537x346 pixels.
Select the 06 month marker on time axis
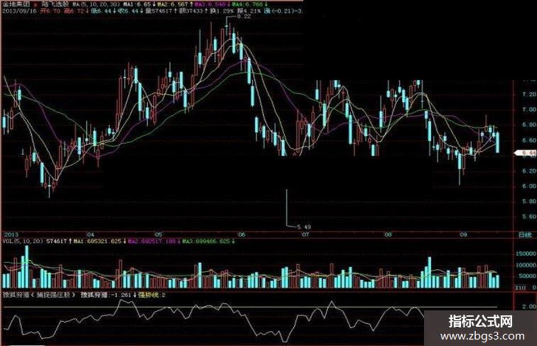(242, 235)
